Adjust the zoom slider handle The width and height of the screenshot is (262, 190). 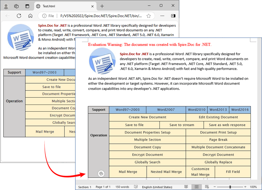pyautogui.click(x=230, y=187)
